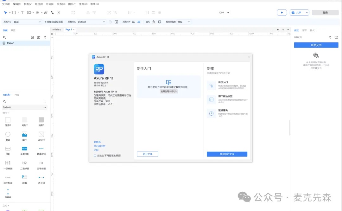Image resolution: width=342 pixels, height=211 pixels.
Task: Open the 团队(T) menu
Action: 72,4
